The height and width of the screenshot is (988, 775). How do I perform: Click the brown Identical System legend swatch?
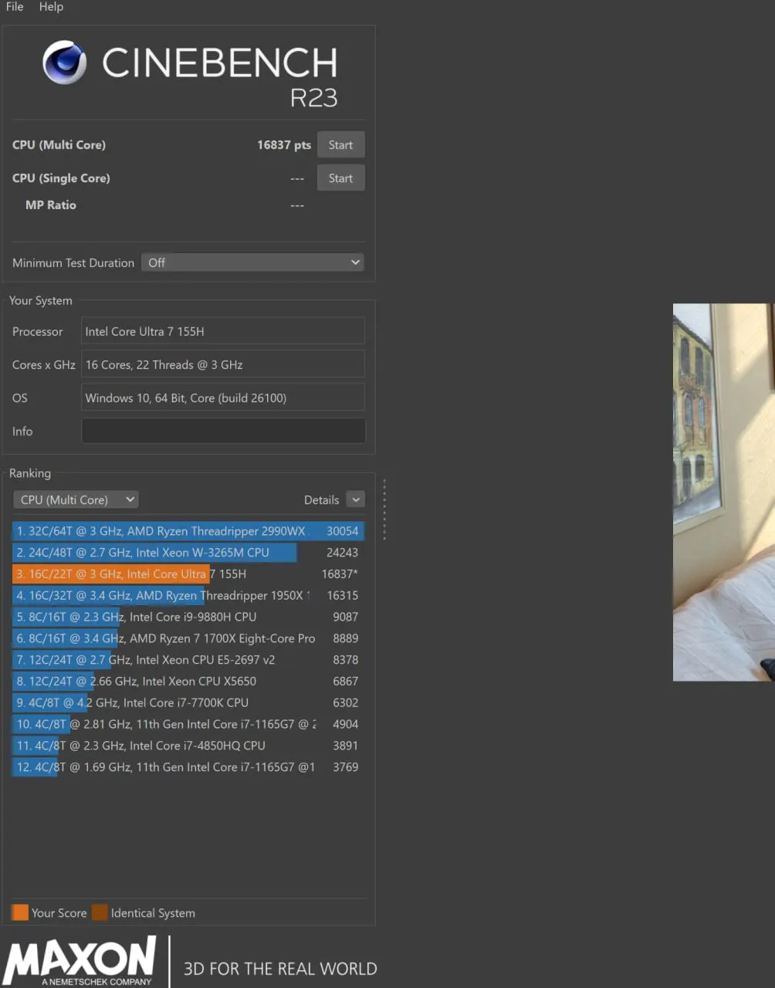click(x=100, y=912)
